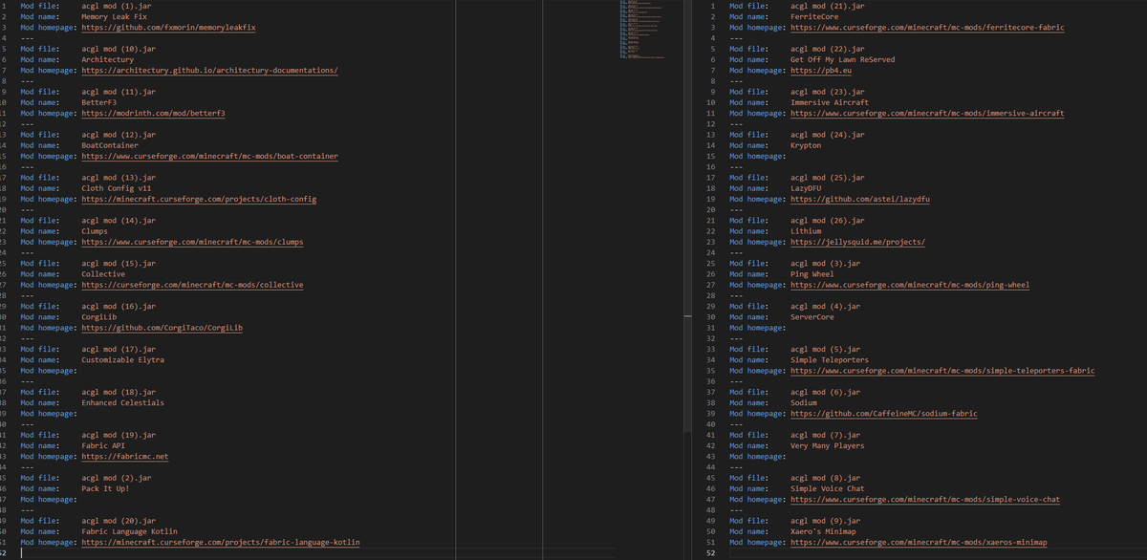Open the memoryleakfix GitHub homepage link
The width and height of the screenshot is (1147, 560).
tap(169, 28)
